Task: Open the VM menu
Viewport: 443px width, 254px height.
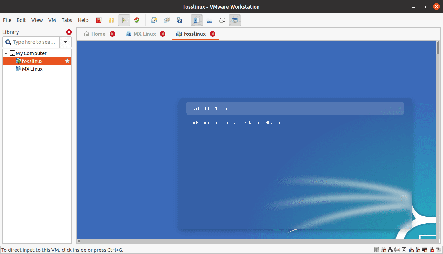Action: coord(52,20)
